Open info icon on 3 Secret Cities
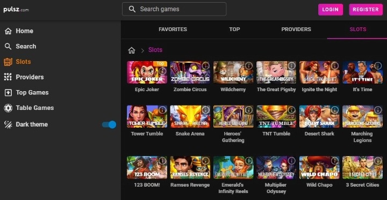 [378, 161]
